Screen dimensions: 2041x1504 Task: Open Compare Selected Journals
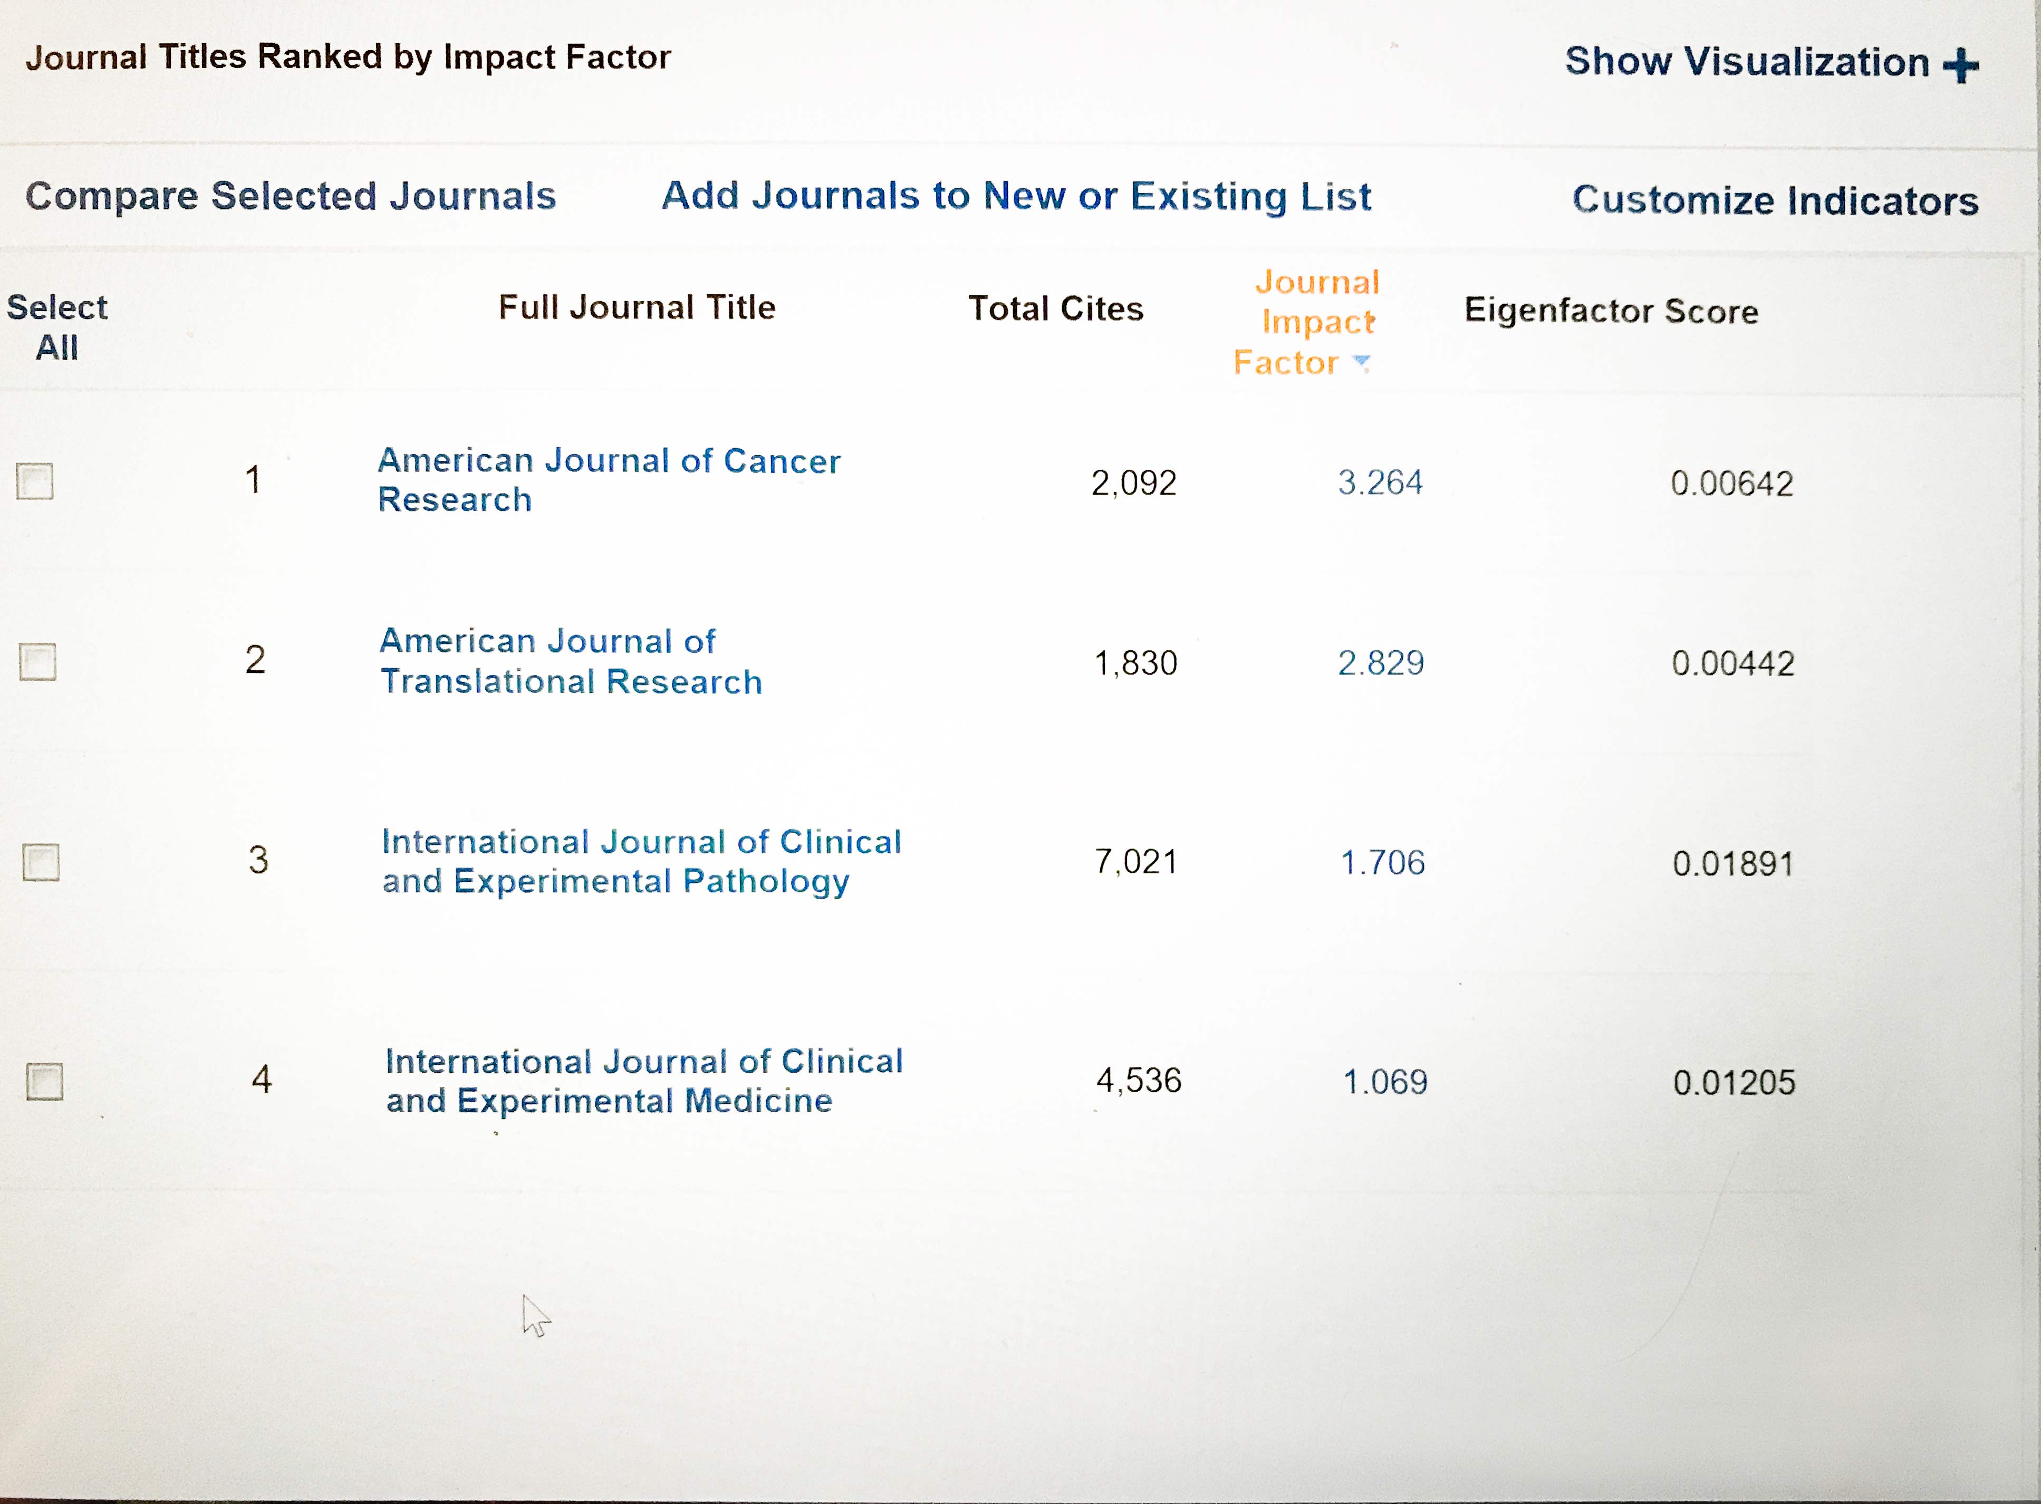291,196
